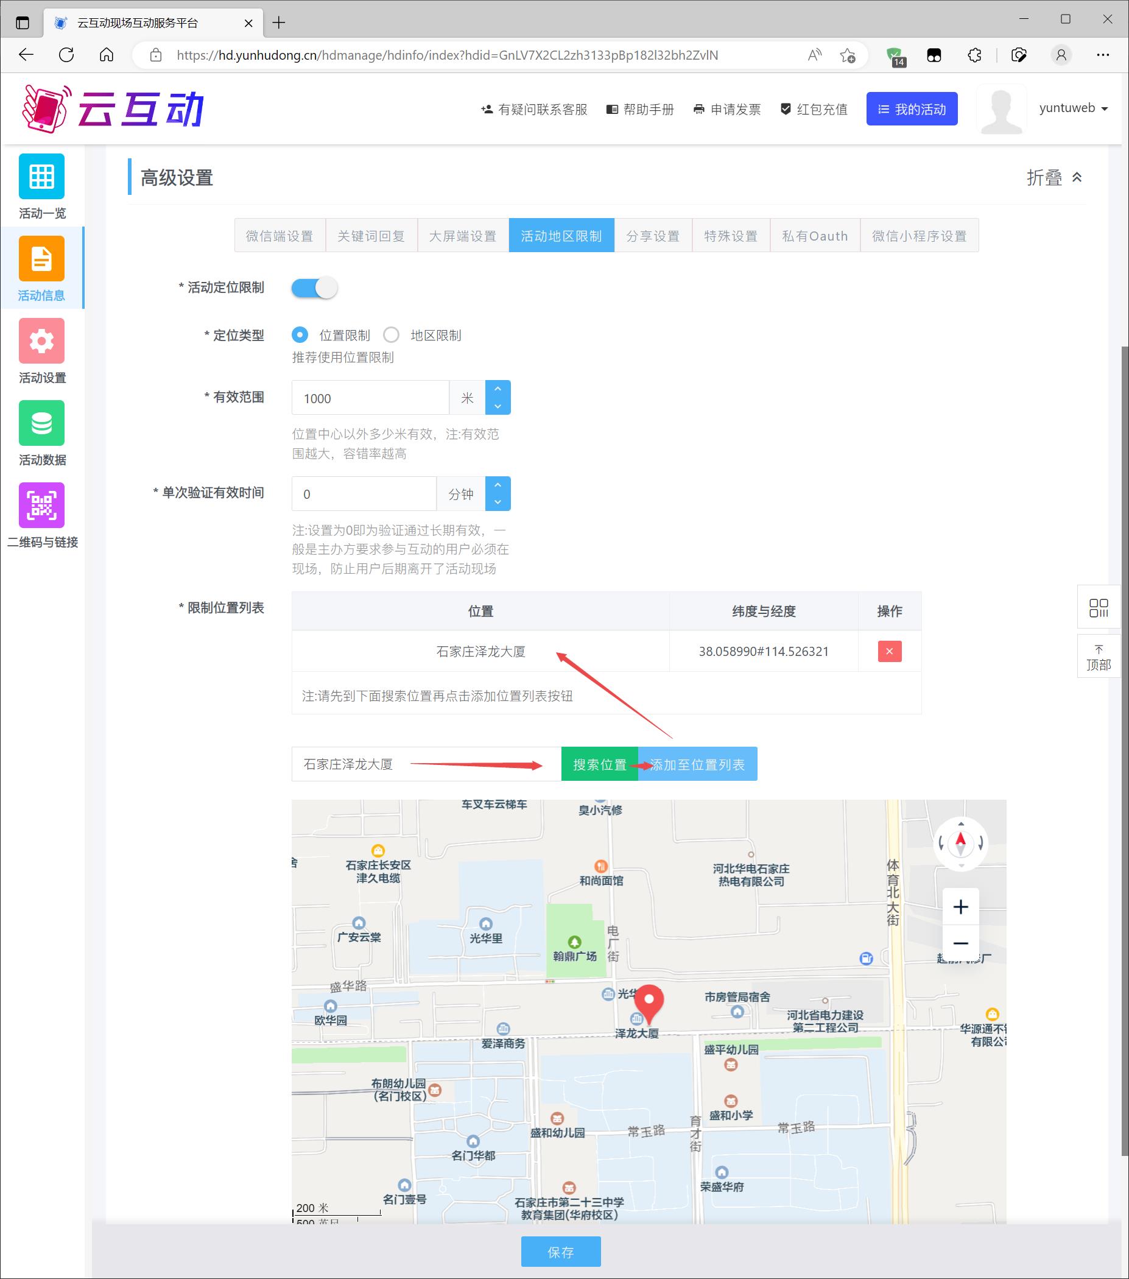Open the 活动一览 grid icon
1129x1279 pixels.
coord(41,177)
